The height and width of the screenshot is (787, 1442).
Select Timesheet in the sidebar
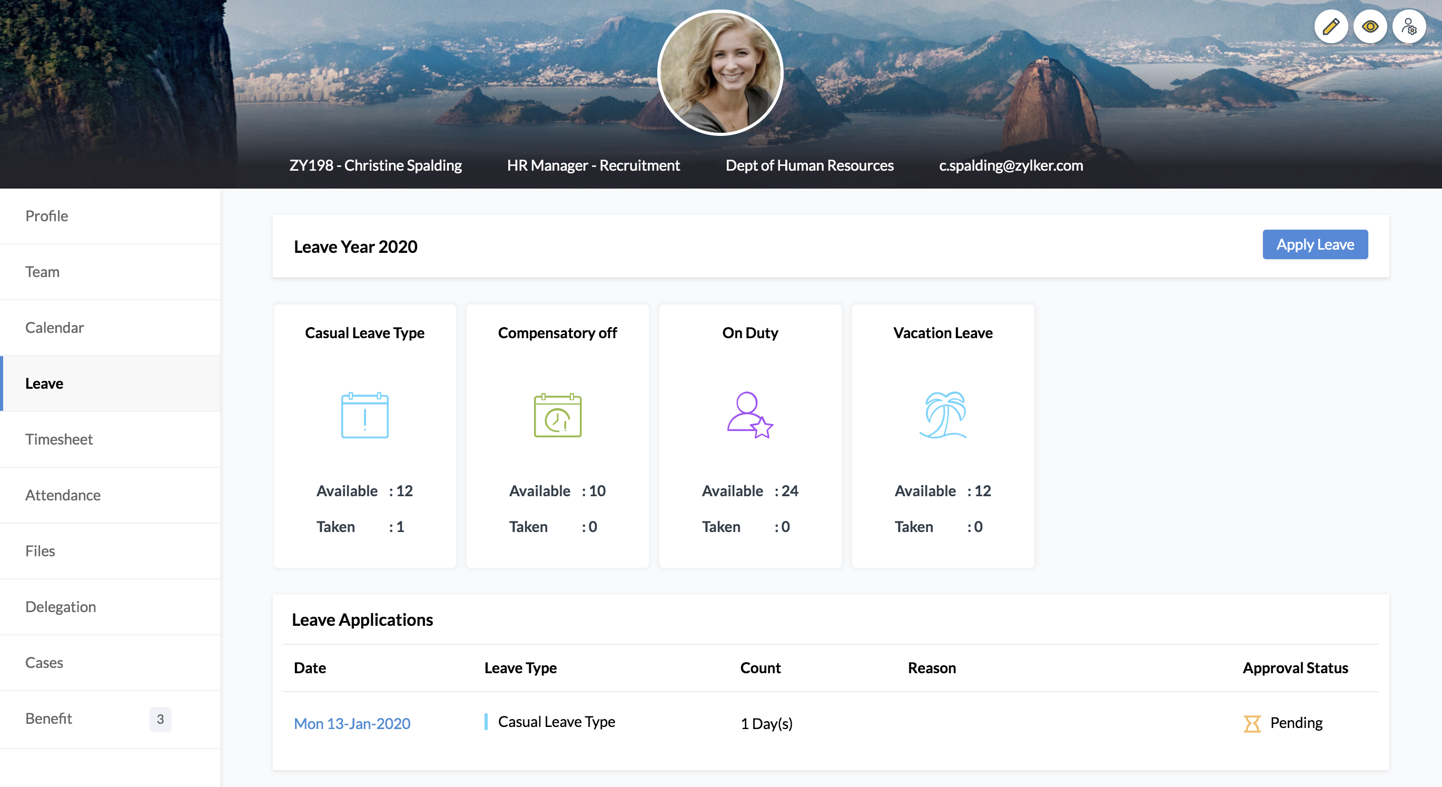click(x=59, y=439)
